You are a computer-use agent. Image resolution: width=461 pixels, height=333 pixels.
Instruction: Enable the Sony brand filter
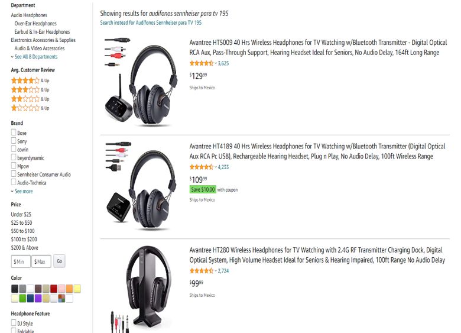tap(14, 141)
